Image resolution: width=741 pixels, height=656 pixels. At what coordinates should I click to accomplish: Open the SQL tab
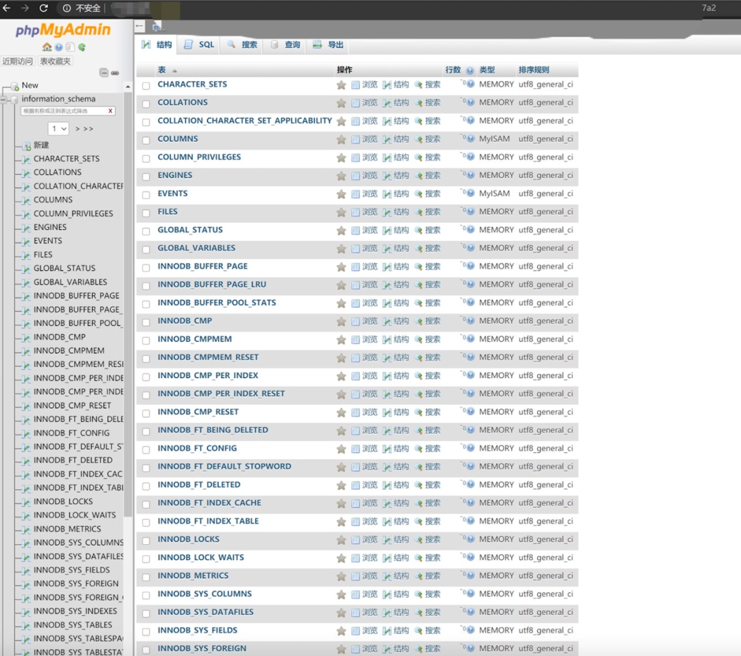tap(199, 45)
